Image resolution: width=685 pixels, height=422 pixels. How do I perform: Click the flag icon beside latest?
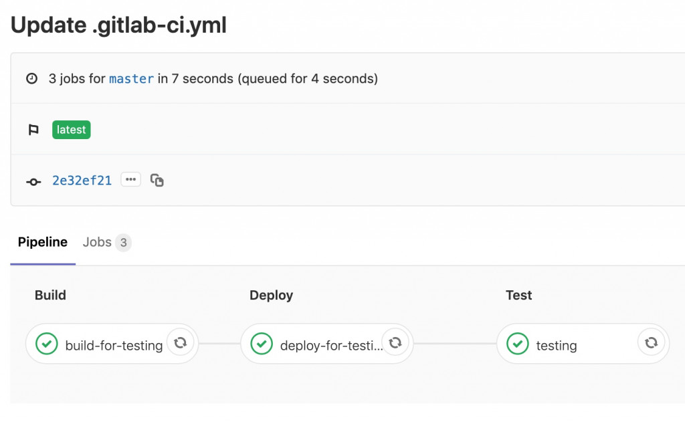pos(33,130)
